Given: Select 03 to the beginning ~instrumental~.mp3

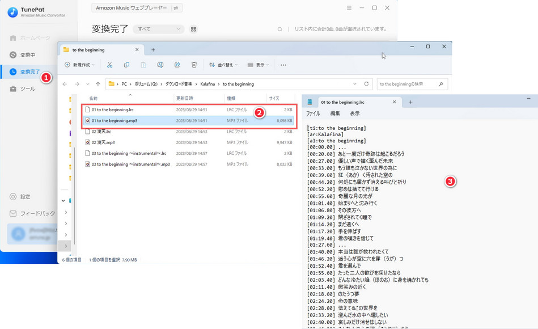Looking at the screenshot, I should (x=189, y=164).
